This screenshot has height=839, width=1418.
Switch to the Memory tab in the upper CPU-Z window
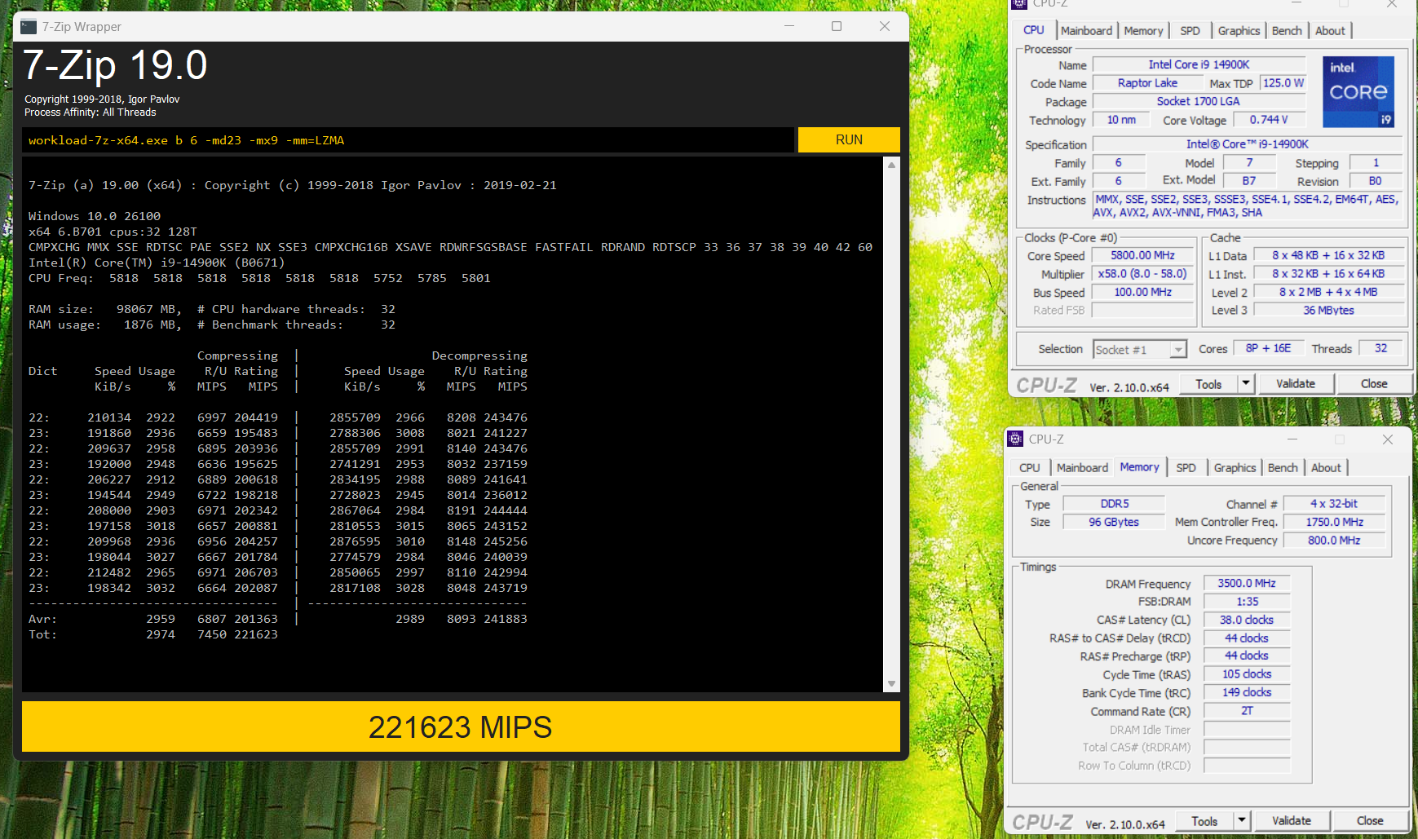click(1143, 31)
